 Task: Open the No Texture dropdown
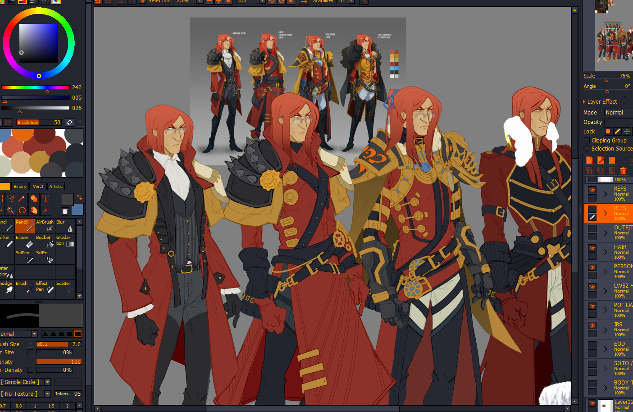[47, 394]
